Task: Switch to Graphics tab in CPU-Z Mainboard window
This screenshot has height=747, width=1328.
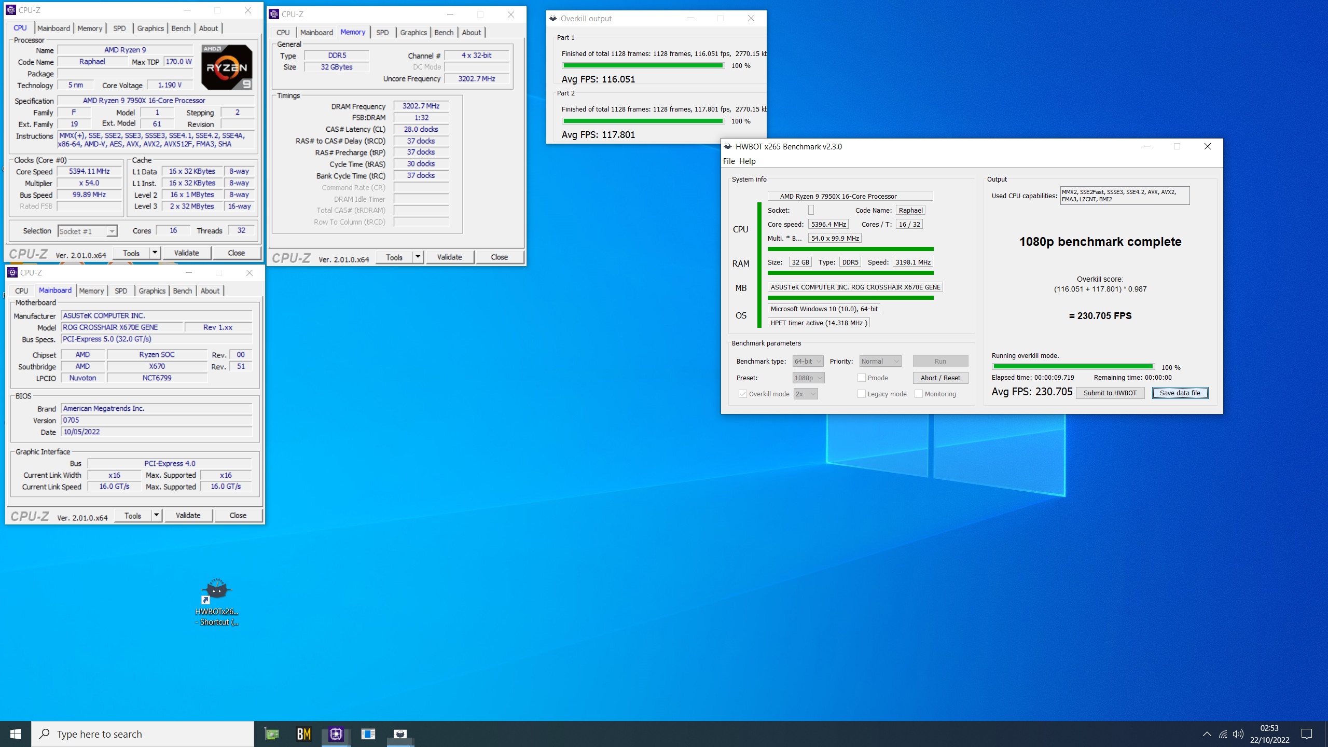Action: point(152,290)
